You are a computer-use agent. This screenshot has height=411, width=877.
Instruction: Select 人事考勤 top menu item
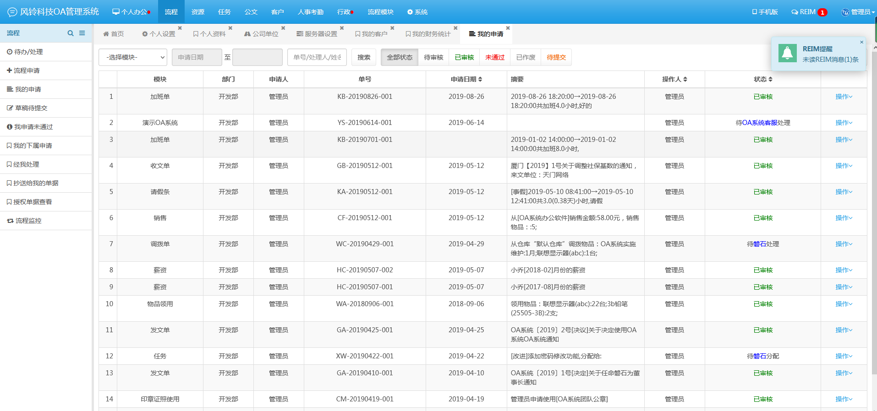(x=311, y=12)
